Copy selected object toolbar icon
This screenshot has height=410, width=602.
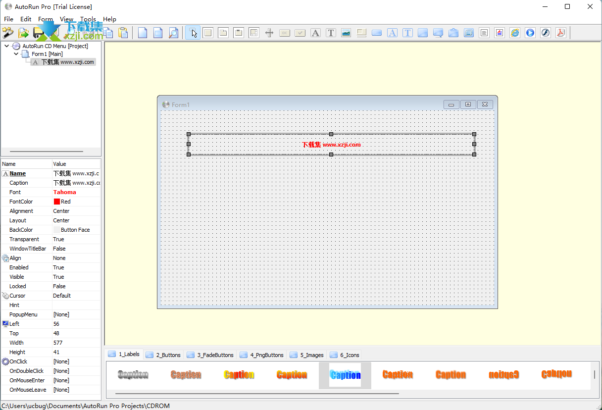click(108, 33)
